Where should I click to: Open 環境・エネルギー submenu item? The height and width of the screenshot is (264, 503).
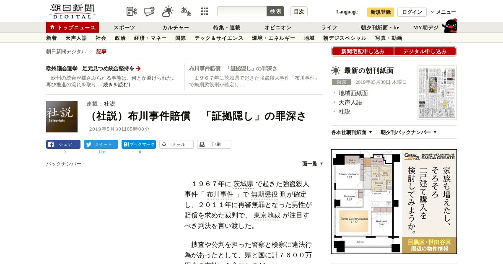point(274,38)
